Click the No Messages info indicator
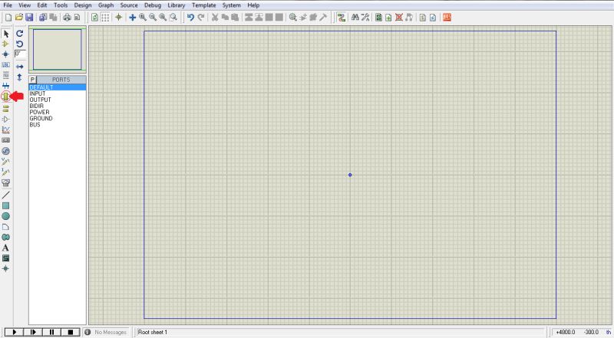The image size is (614, 338). click(x=106, y=332)
